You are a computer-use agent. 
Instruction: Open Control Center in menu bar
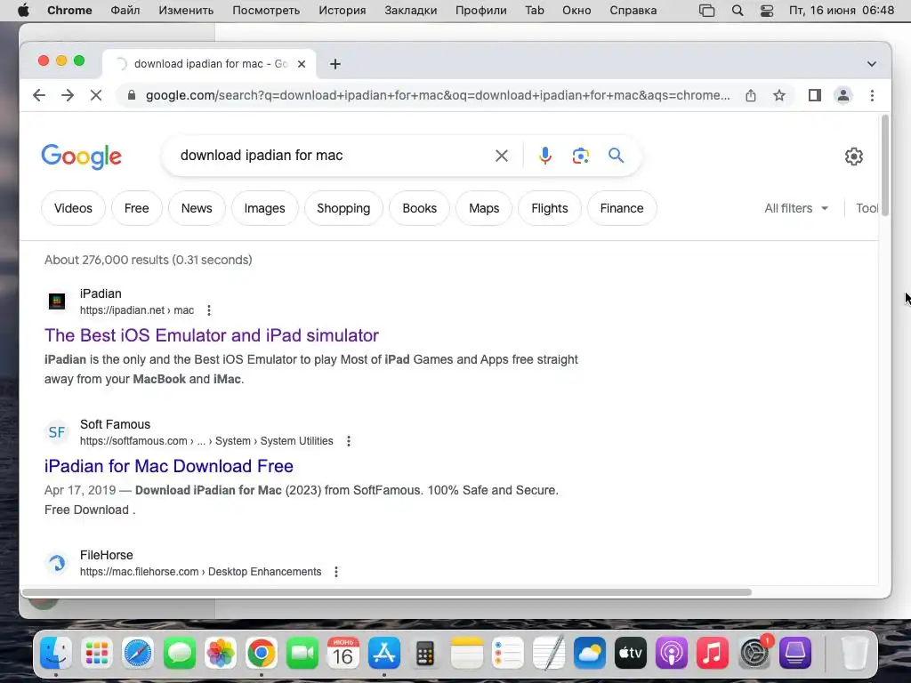coord(767,11)
